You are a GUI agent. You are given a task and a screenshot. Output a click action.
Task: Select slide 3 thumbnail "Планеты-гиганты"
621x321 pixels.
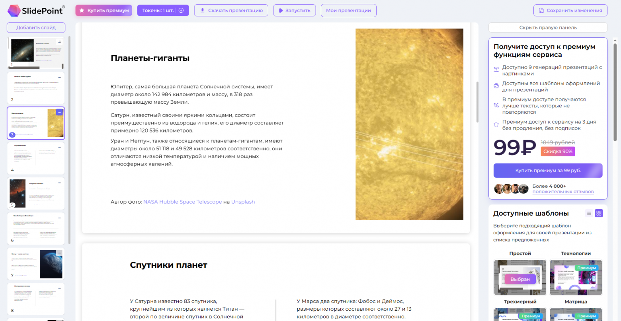click(x=36, y=123)
